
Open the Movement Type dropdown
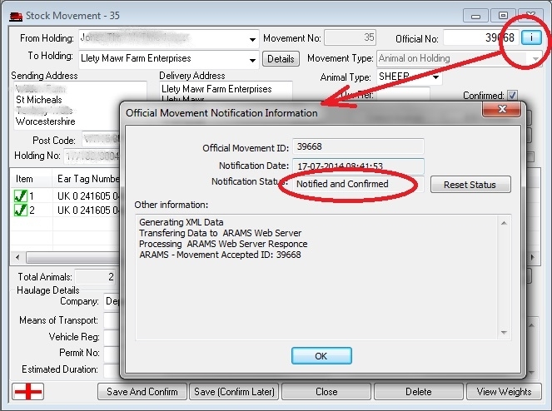pyautogui.click(x=535, y=59)
